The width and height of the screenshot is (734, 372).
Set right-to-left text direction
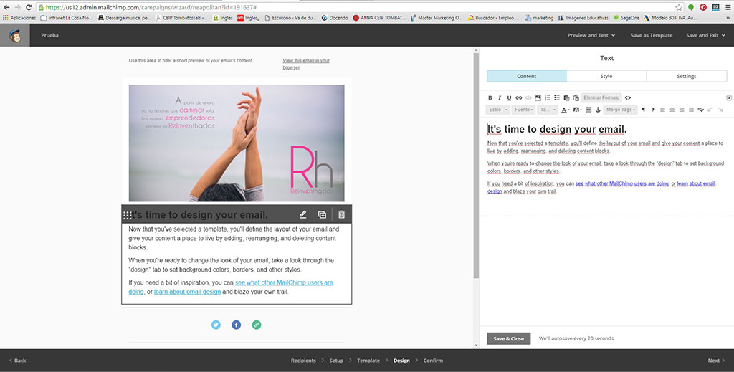(x=653, y=110)
